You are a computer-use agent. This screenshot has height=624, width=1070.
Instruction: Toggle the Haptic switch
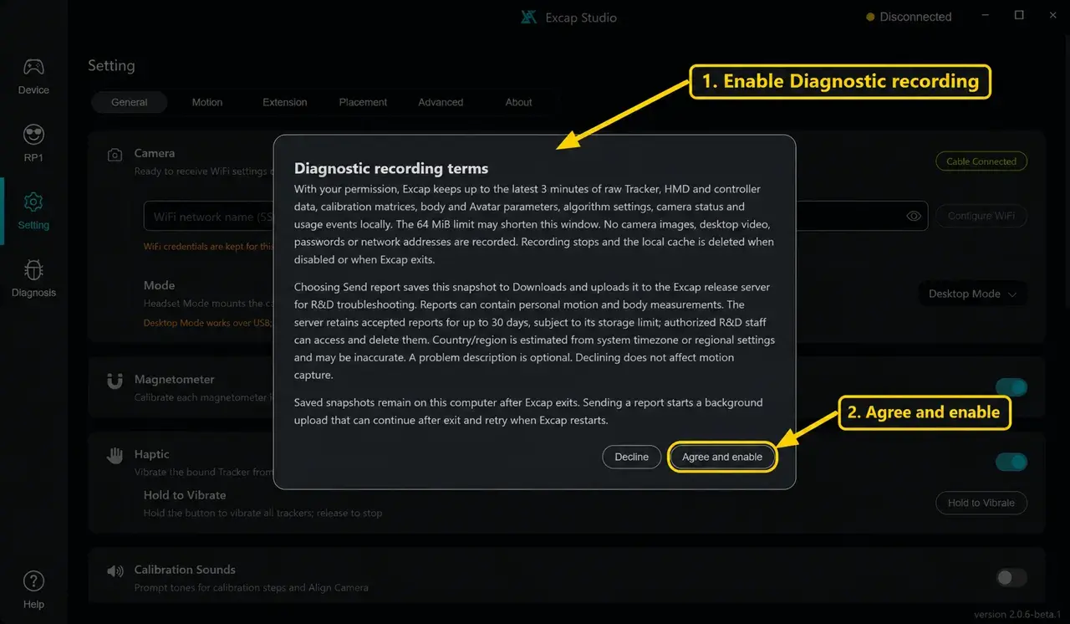(1011, 462)
